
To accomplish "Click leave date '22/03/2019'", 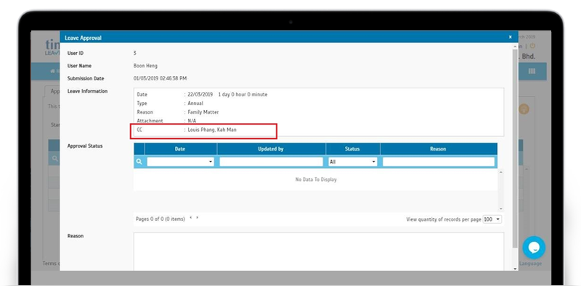I will pyautogui.click(x=200, y=95).
